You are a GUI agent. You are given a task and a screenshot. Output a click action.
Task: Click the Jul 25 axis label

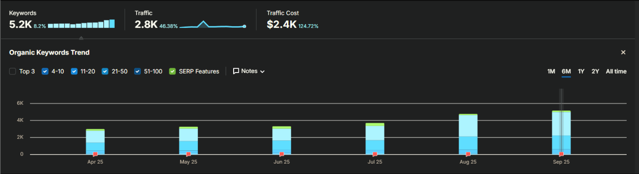[375, 162]
